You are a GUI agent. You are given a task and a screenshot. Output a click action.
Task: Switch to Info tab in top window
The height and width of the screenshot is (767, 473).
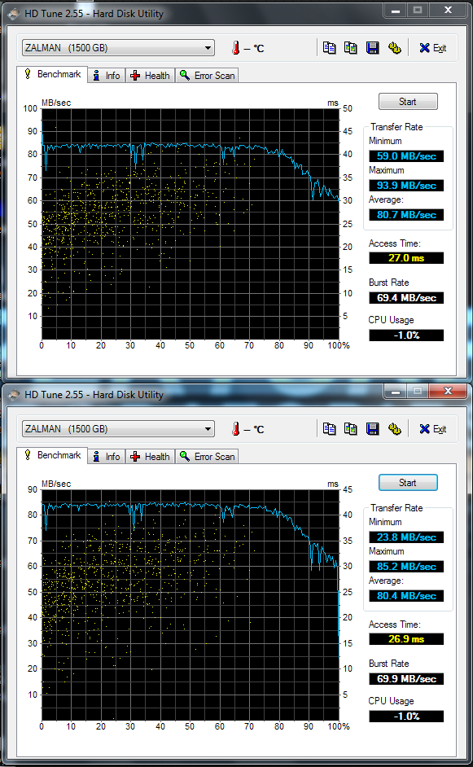(x=107, y=76)
